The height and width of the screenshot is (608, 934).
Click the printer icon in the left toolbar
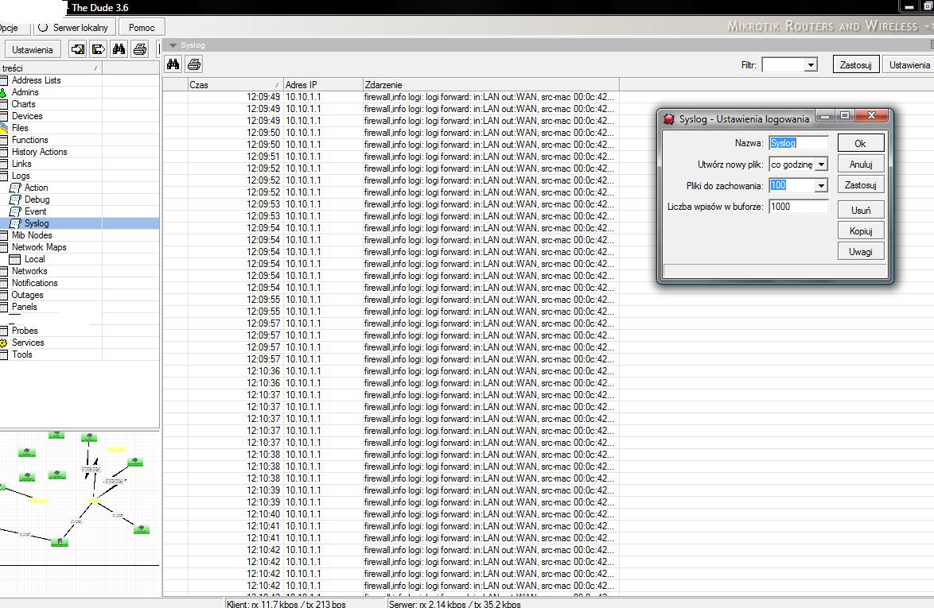click(x=140, y=49)
